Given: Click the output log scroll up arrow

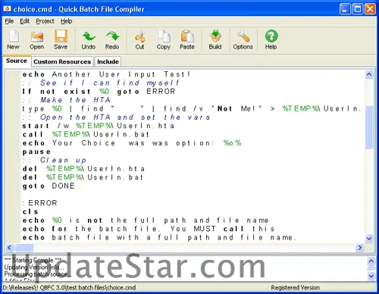Looking at the screenshot, I should 371,261.
